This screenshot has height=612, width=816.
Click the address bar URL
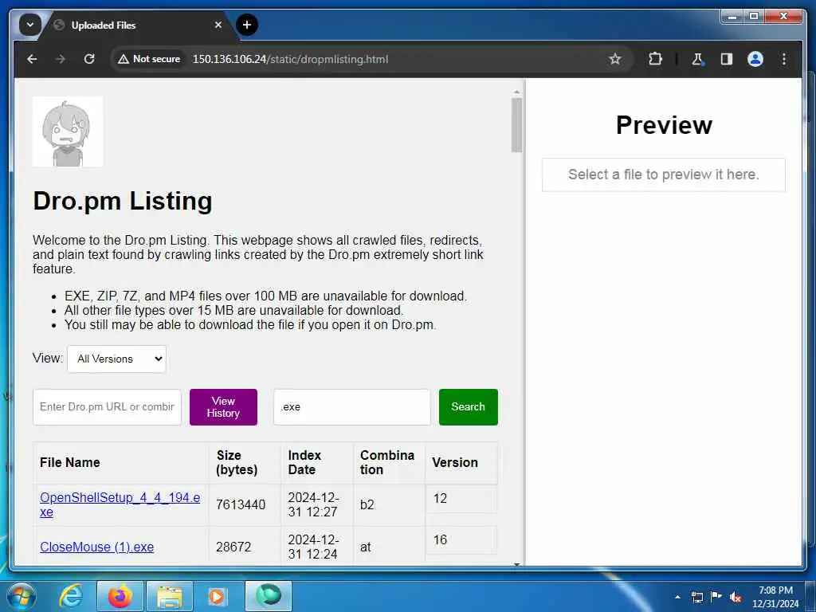(290, 59)
